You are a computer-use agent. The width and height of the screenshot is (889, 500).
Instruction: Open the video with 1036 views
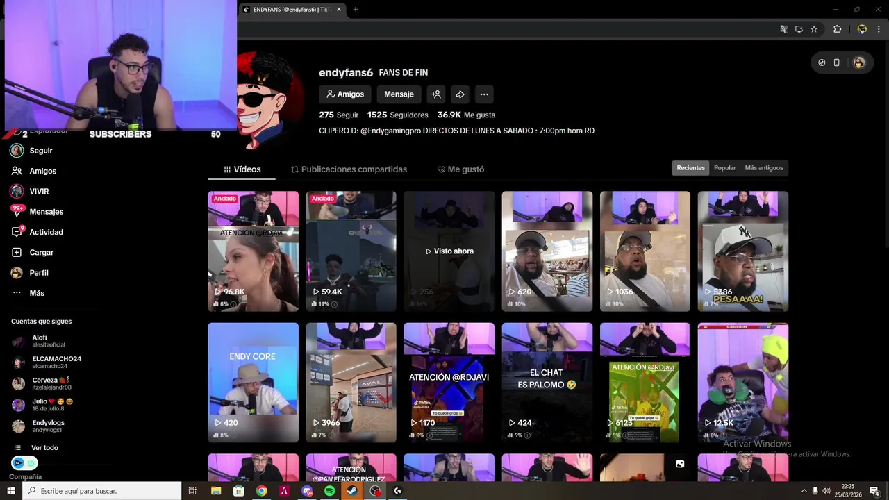(645, 251)
